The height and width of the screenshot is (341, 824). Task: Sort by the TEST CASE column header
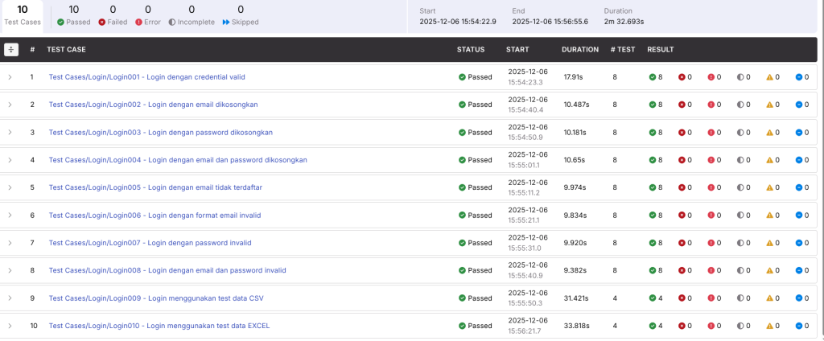click(x=66, y=50)
